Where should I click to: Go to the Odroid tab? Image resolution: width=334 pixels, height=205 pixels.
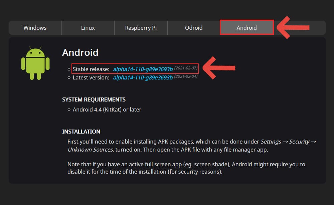point(194,28)
